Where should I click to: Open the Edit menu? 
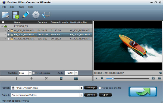[12, 7]
